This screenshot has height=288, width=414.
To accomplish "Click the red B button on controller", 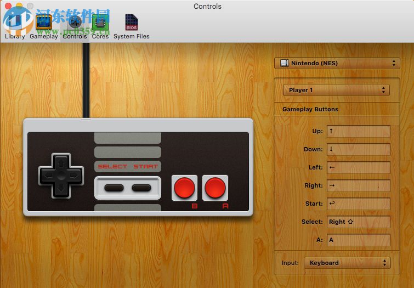I will [184, 188].
